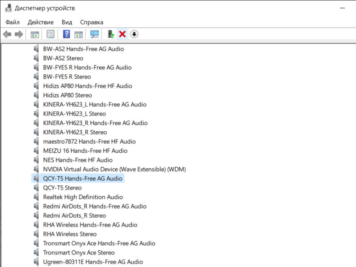Click the Forward arrow toolbar icon
Screen dimensions: 356x267
click(x=19, y=34)
